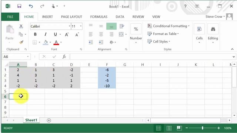237x133 pixels.
Task: Open the Editing group dropdown
Action: (x=213, y=42)
